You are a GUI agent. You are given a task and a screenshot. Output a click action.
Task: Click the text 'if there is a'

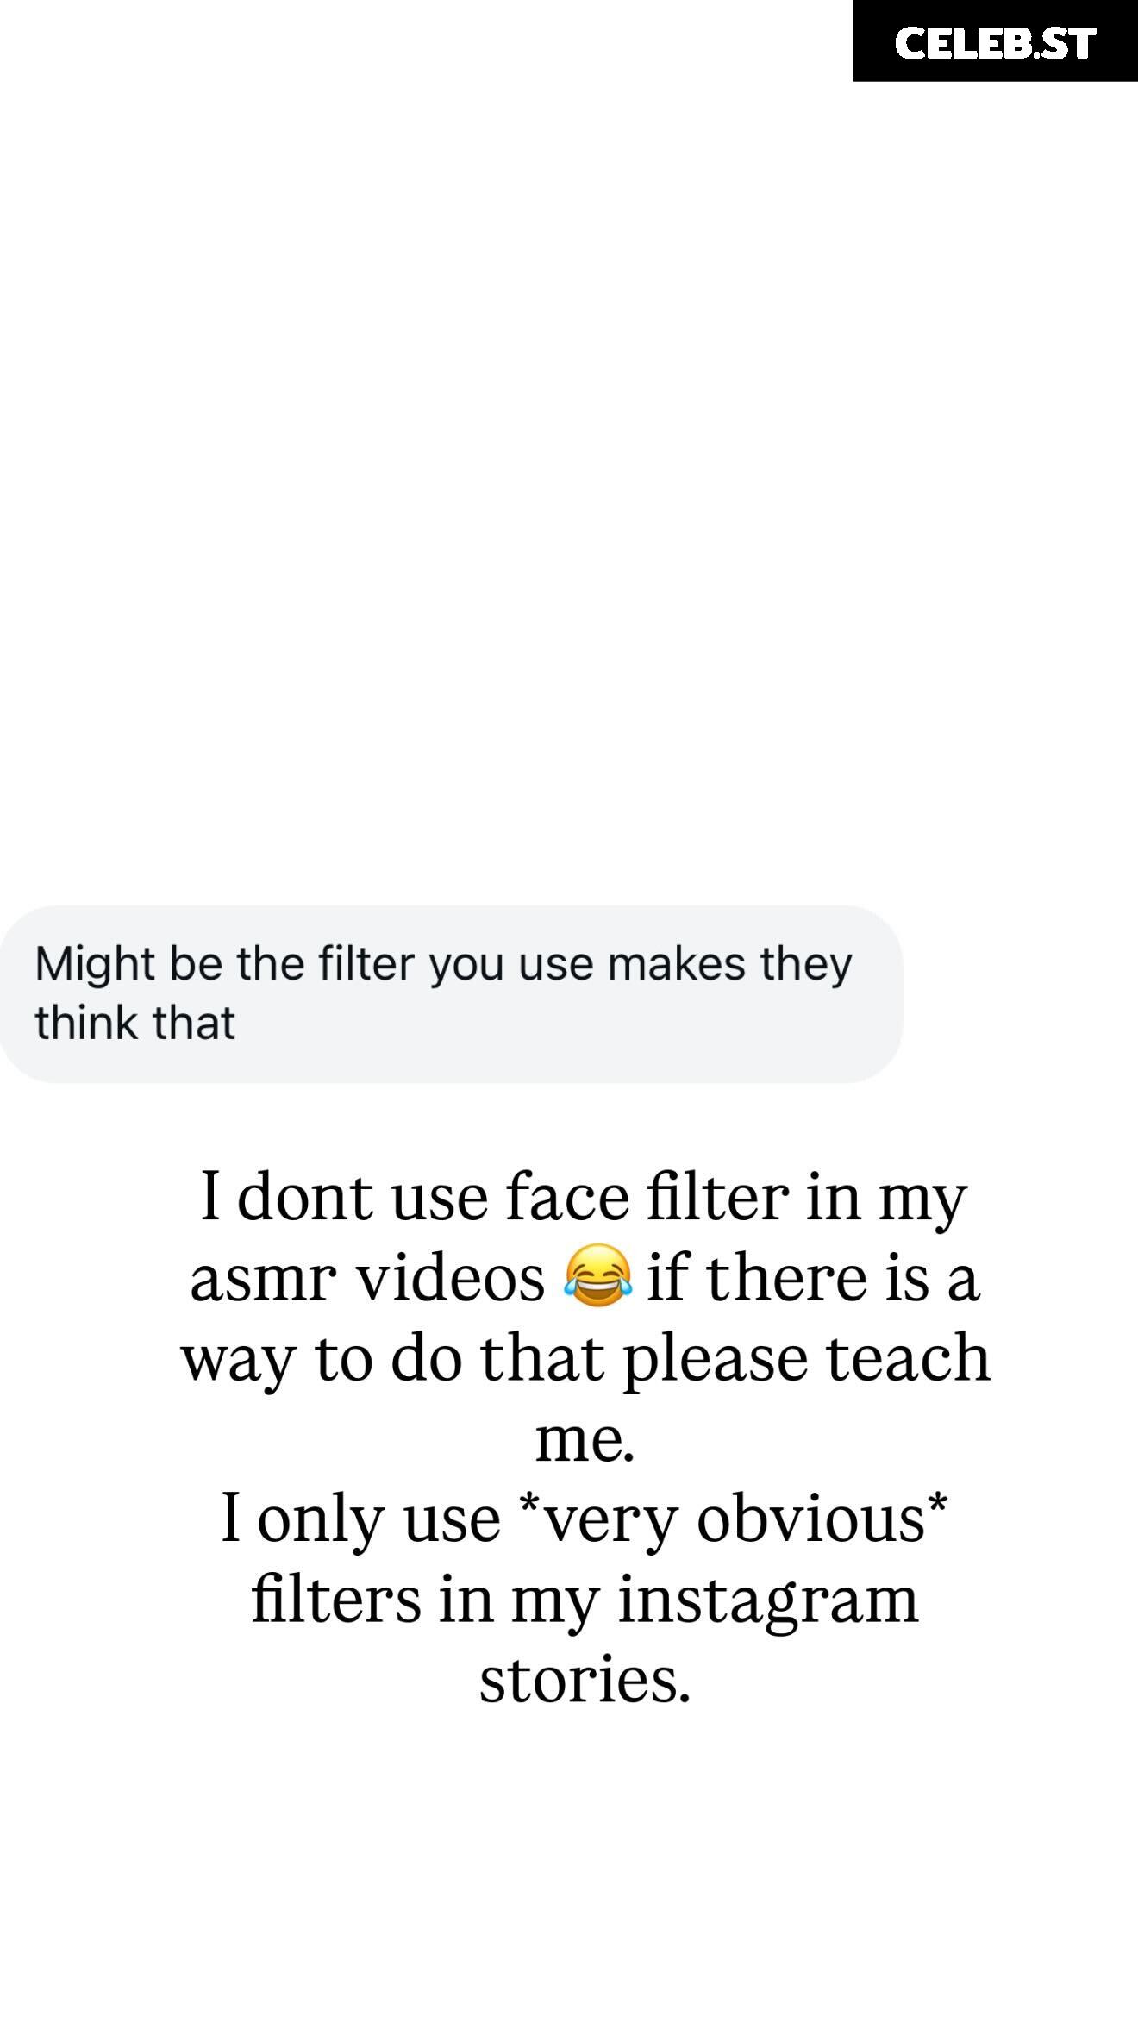814,1278
